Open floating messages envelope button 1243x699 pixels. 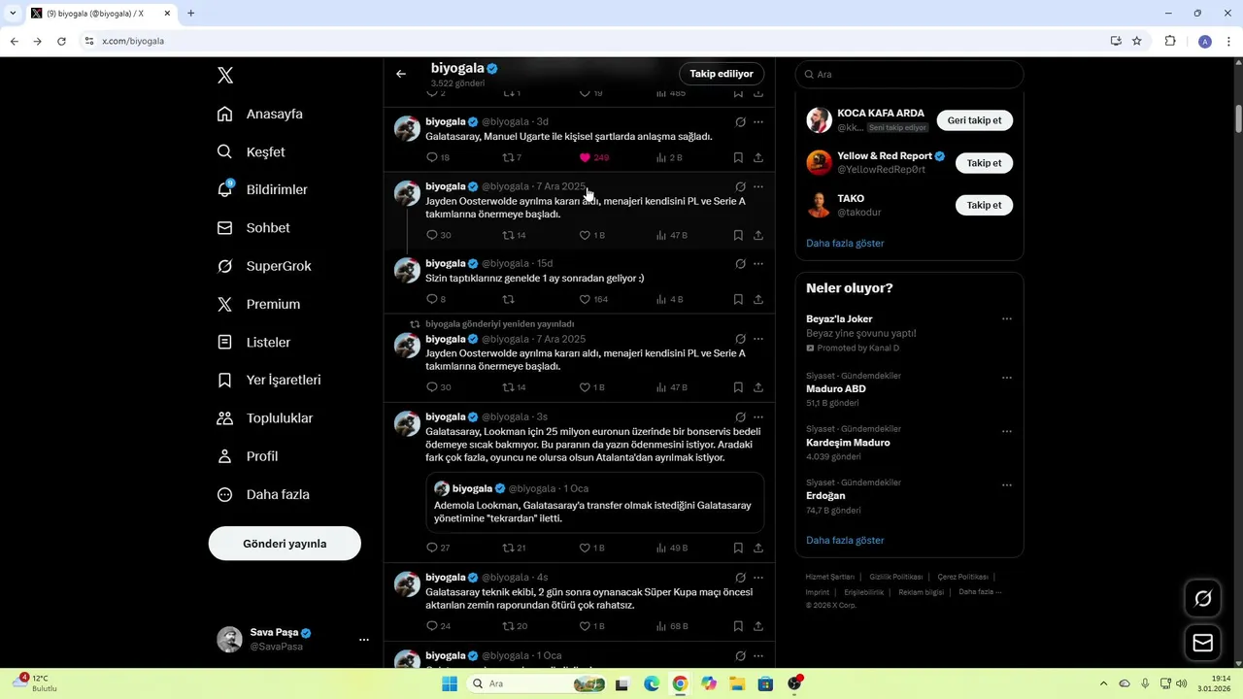[x=1203, y=643]
